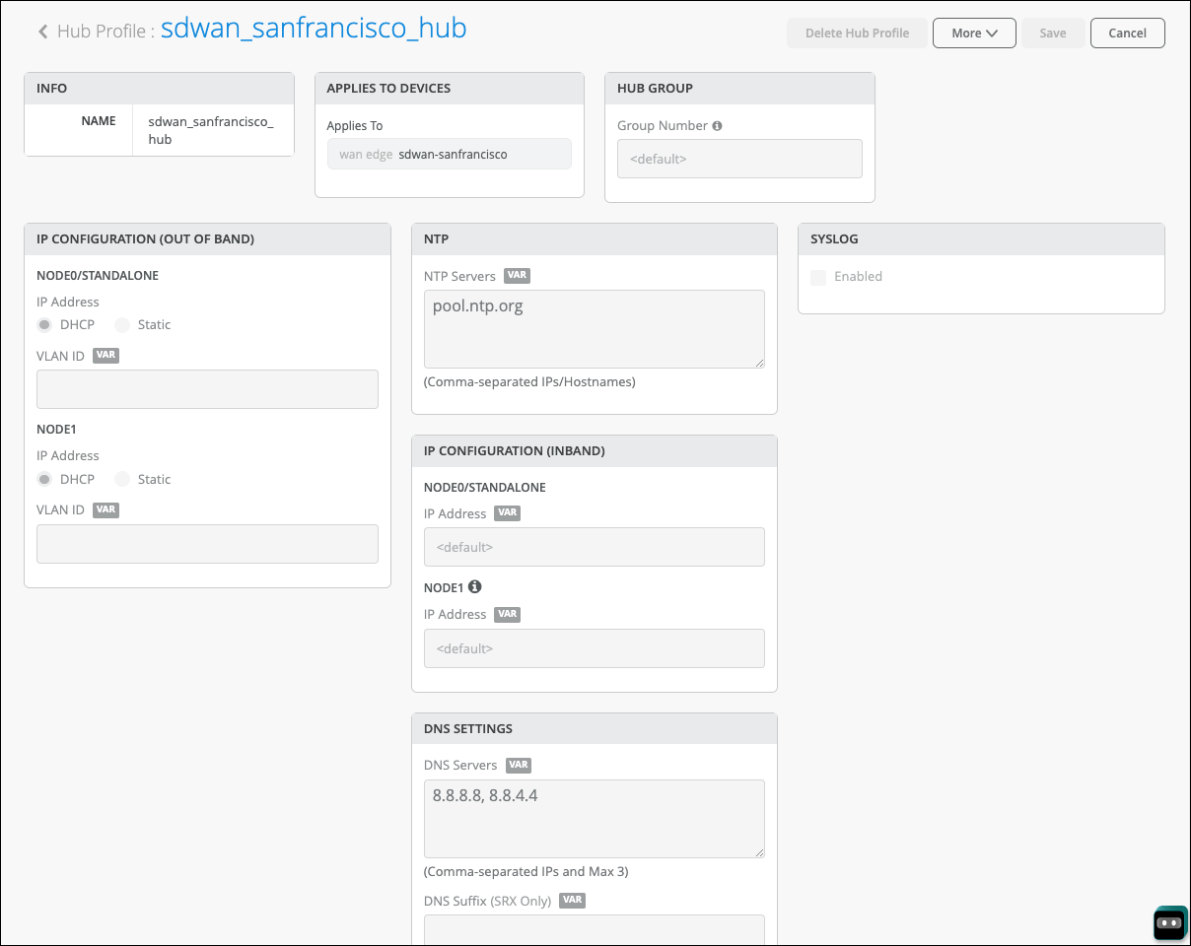
Task: Click VAR badge beside Node0 VLAN ID
Action: point(105,355)
